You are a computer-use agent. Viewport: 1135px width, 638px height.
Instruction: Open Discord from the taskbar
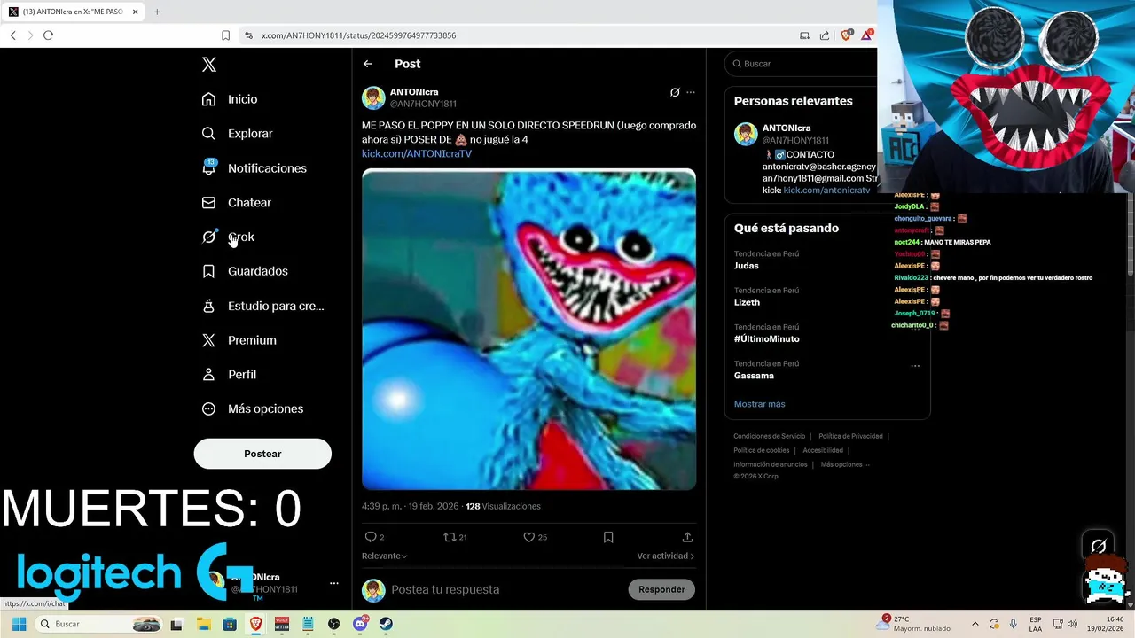point(360,624)
